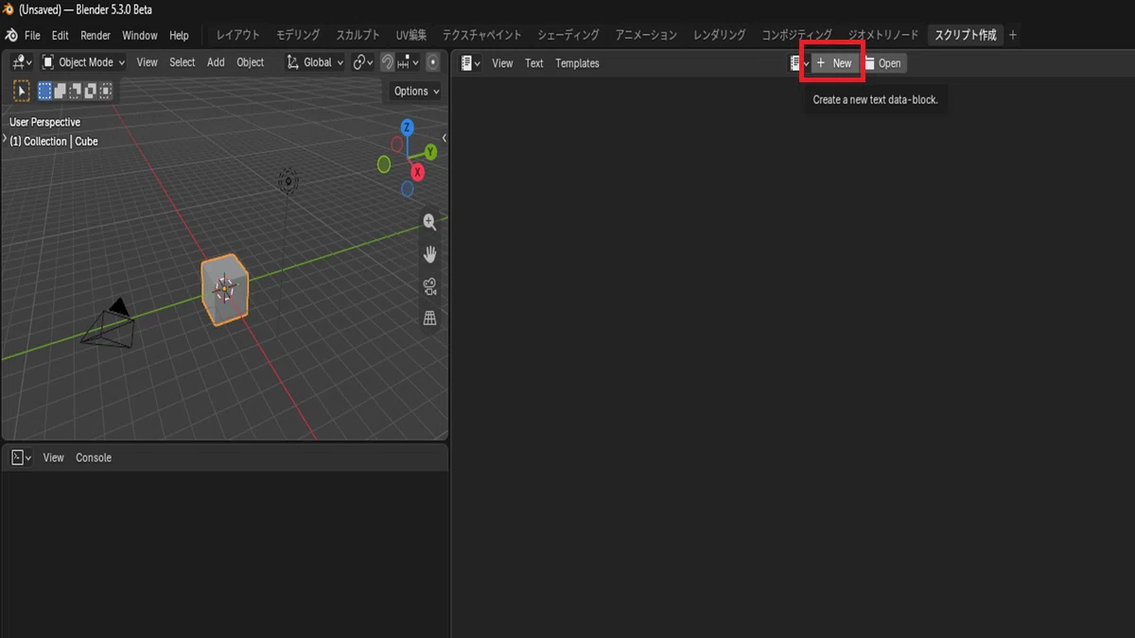Open the 3D viewport View menu
The image size is (1135, 638).
point(147,62)
